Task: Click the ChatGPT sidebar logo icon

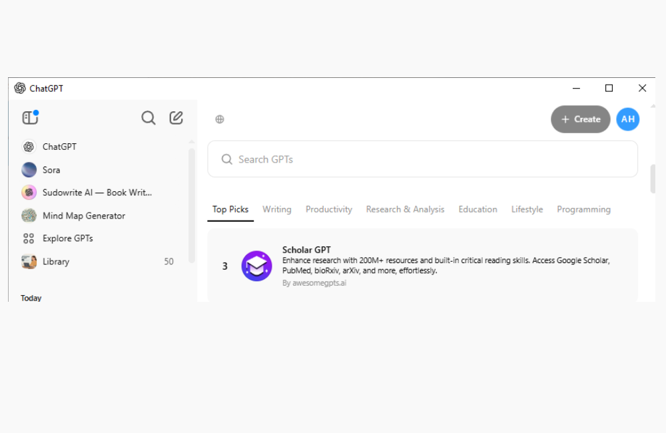Action: pyautogui.click(x=29, y=147)
